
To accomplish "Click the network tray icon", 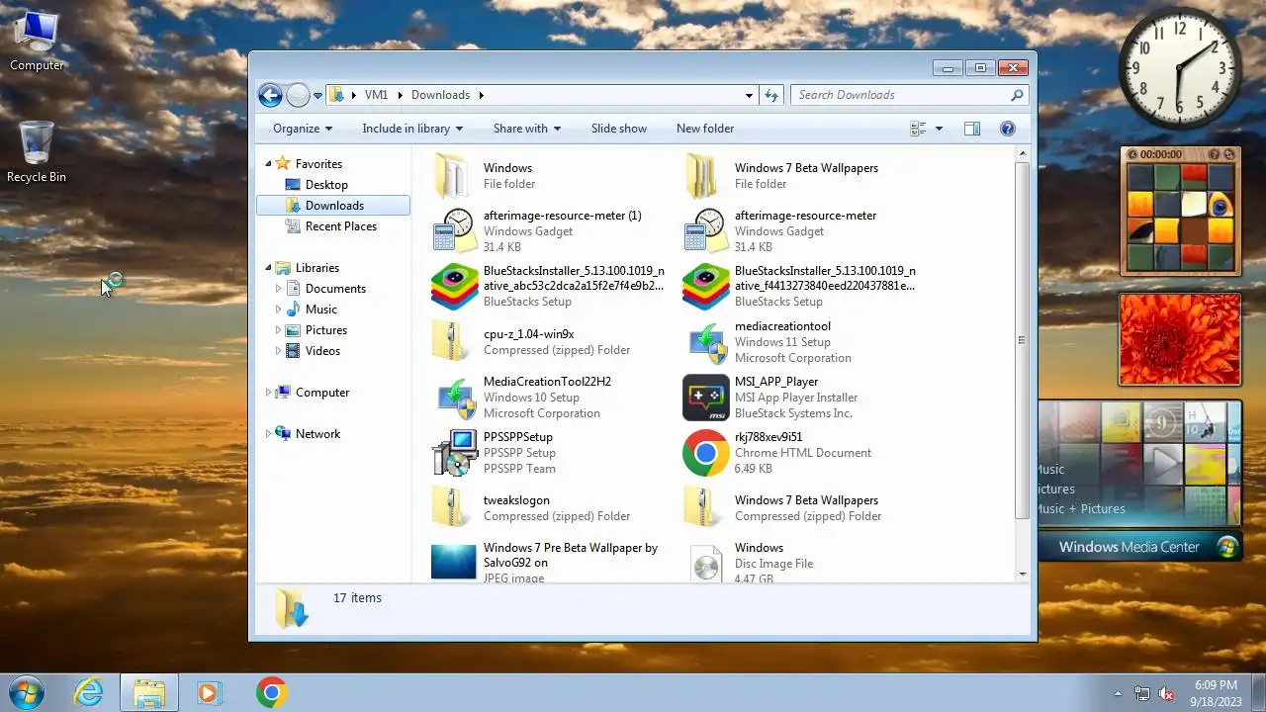I will (x=1142, y=693).
